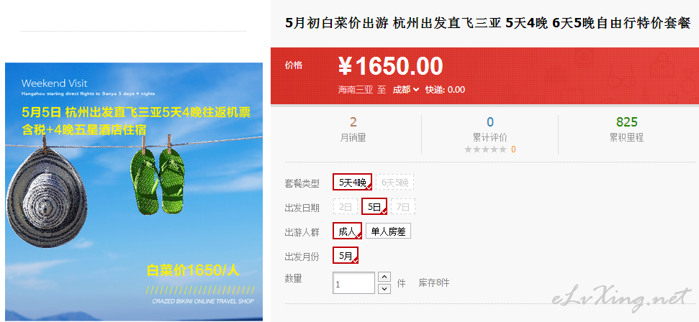699x322 pixels.
Task: Decrease quantity with the down arrow
Action: point(384,289)
